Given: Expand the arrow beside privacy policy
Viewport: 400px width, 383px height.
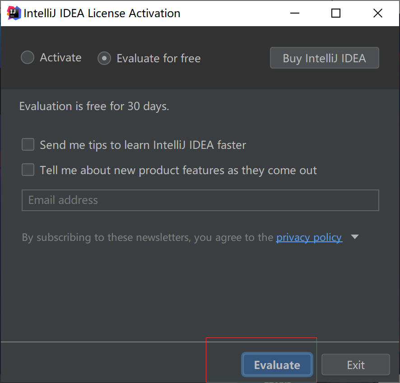Looking at the screenshot, I should tap(355, 237).
